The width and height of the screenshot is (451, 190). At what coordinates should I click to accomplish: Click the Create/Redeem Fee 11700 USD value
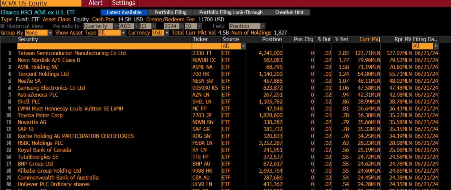point(211,19)
